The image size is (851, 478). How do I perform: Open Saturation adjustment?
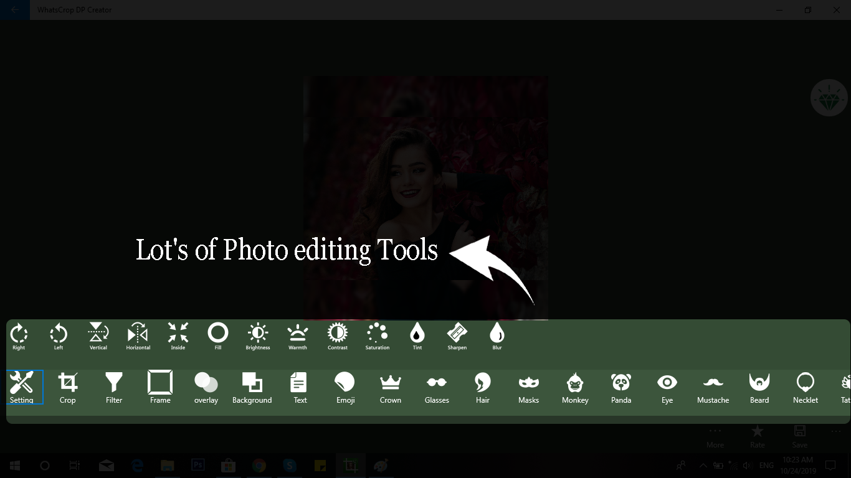378,336
